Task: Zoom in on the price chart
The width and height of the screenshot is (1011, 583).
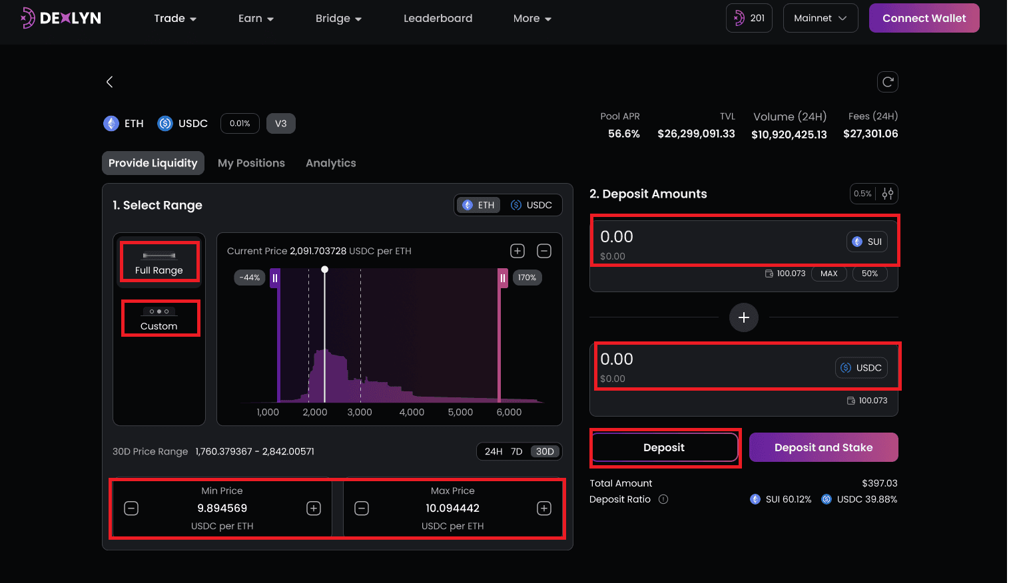Action: pos(517,251)
